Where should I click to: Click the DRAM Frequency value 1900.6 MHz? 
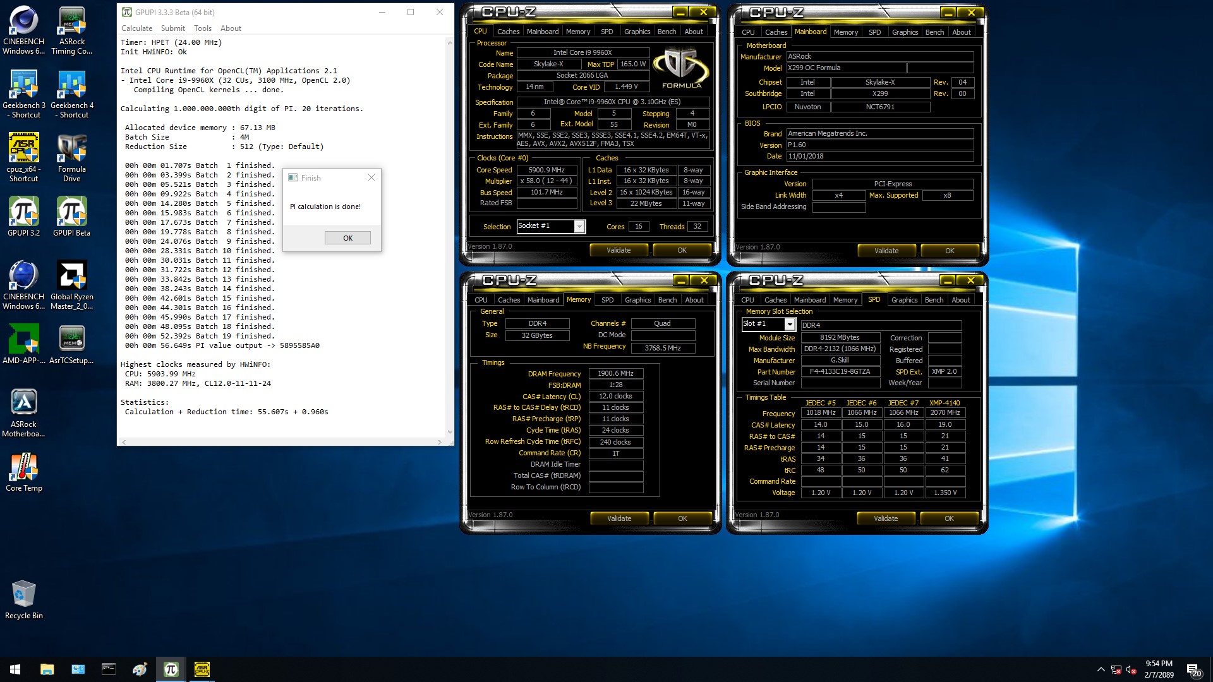pyautogui.click(x=616, y=374)
